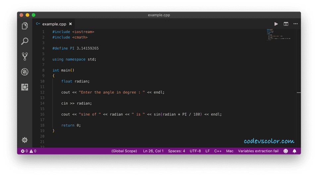This screenshot has height=177, width=318.
Task: Click on #define PI 3.14159265 line
Action: (x=76, y=48)
